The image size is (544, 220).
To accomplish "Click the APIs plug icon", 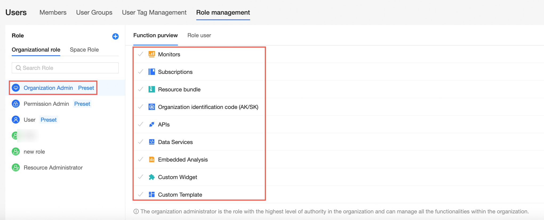I will coord(151,124).
